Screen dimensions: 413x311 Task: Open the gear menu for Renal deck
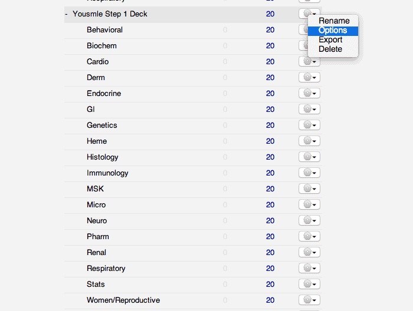[x=309, y=252]
